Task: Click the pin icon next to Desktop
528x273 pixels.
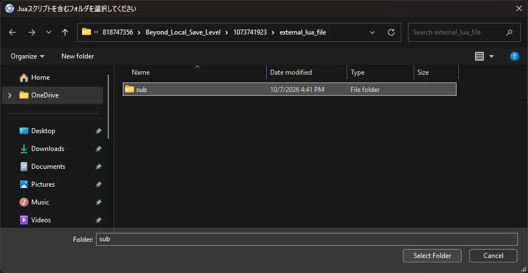Action: click(98, 131)
